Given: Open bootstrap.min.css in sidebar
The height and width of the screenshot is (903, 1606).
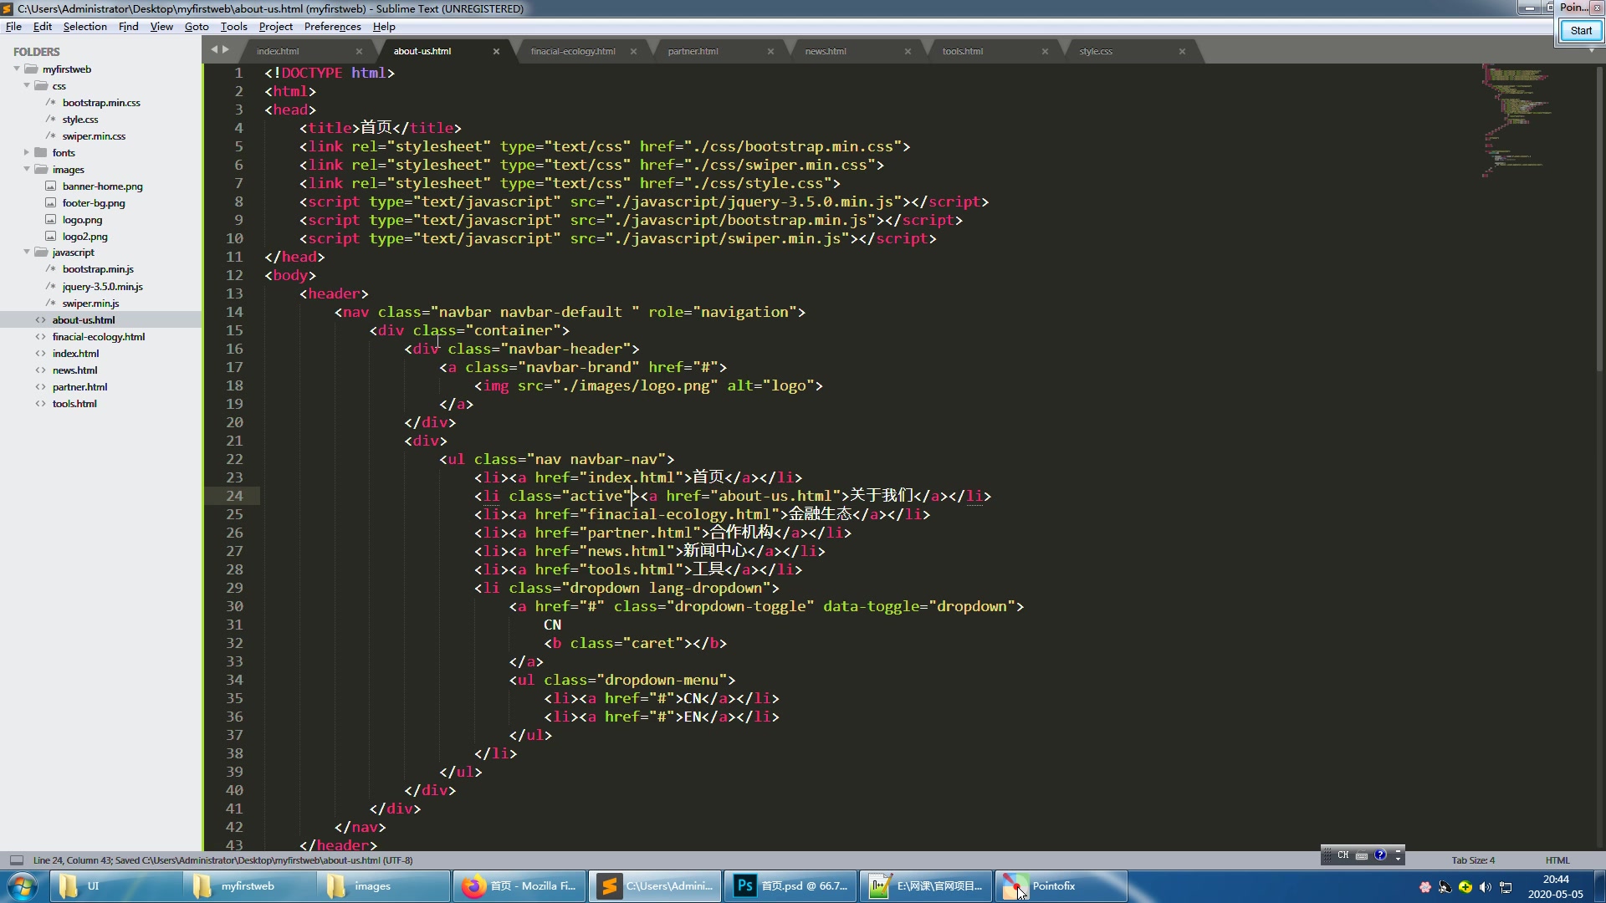Looking at the screenshot, I should [101, 103].
